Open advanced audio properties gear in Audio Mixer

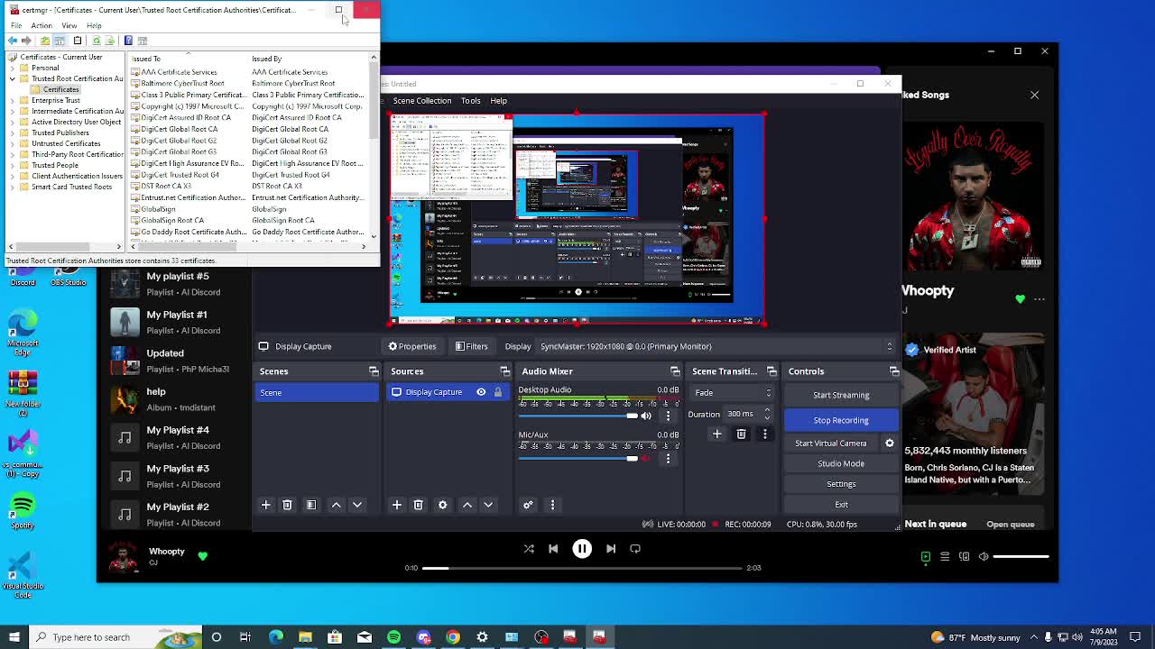(x=528, y=505)
